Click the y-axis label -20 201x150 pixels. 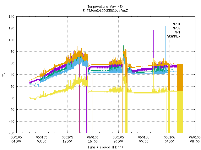(11, 110)
